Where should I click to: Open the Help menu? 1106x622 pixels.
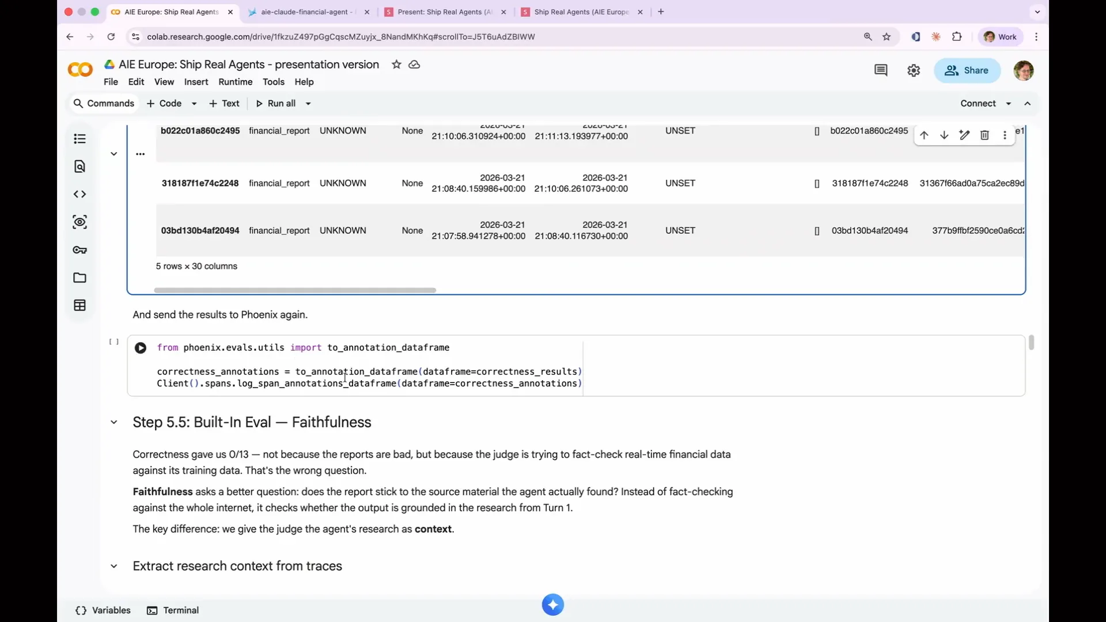[304, 82]
